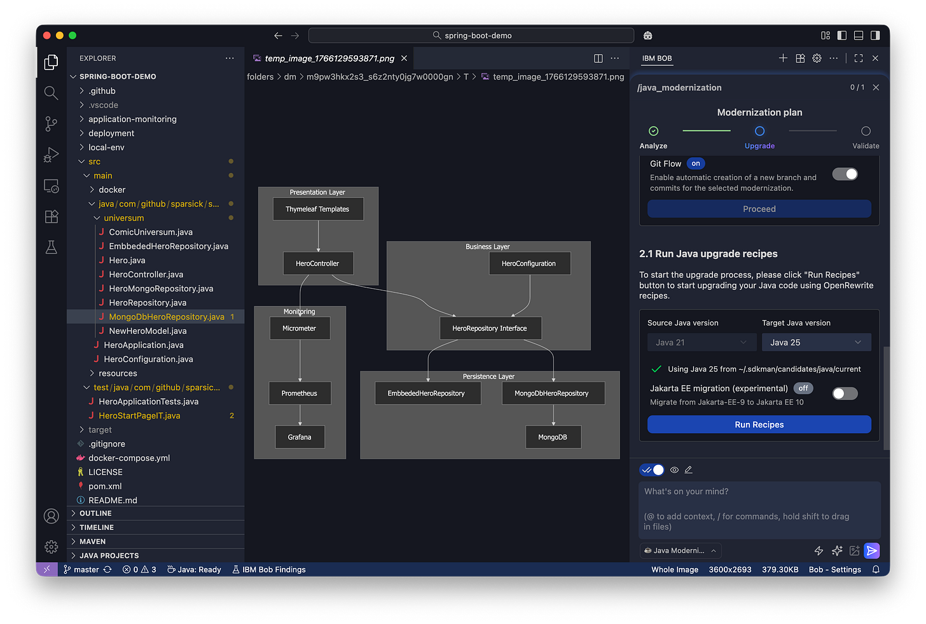This screenshot has width=926, height=624.
Task: Expand the OUTLINE section
Action: click(155, 513)
